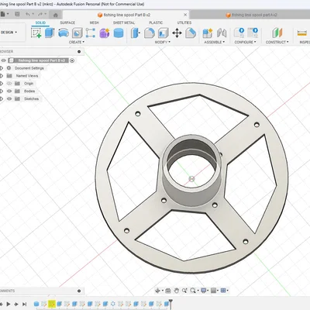Click the Joint tool icon
This screenshot has width=310, height=310.
[222, 33]
